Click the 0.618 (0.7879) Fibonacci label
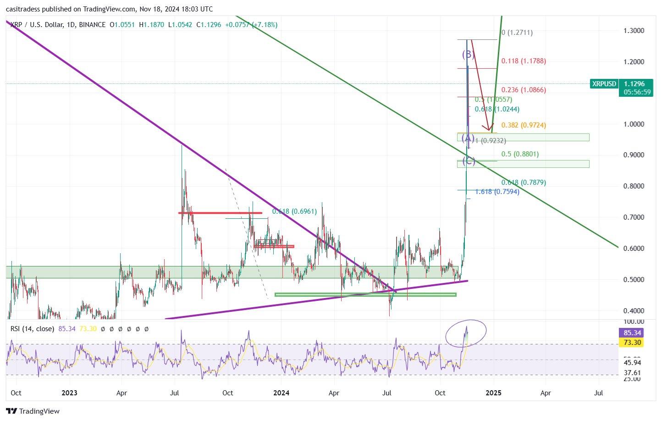This screenshot has width=662, height=421. click(x=524, y=183)
